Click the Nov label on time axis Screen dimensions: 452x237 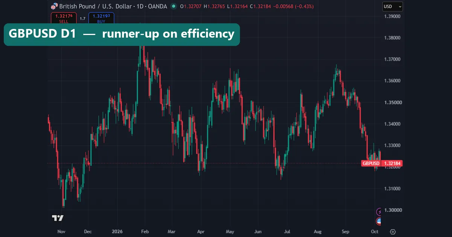pyautogui.click(x=61, y=232)
